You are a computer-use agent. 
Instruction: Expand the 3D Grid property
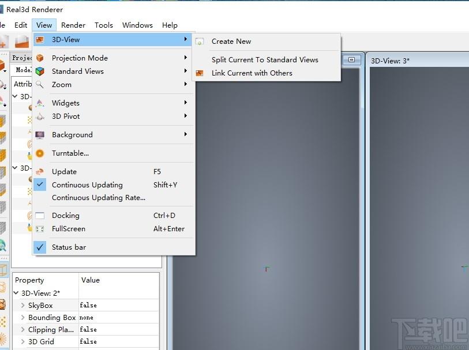click(x=22, y=341)
